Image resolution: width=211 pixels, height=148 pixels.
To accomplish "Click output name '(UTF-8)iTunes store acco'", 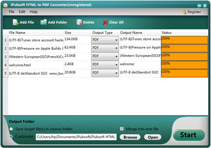I will [x=140, y=40].
